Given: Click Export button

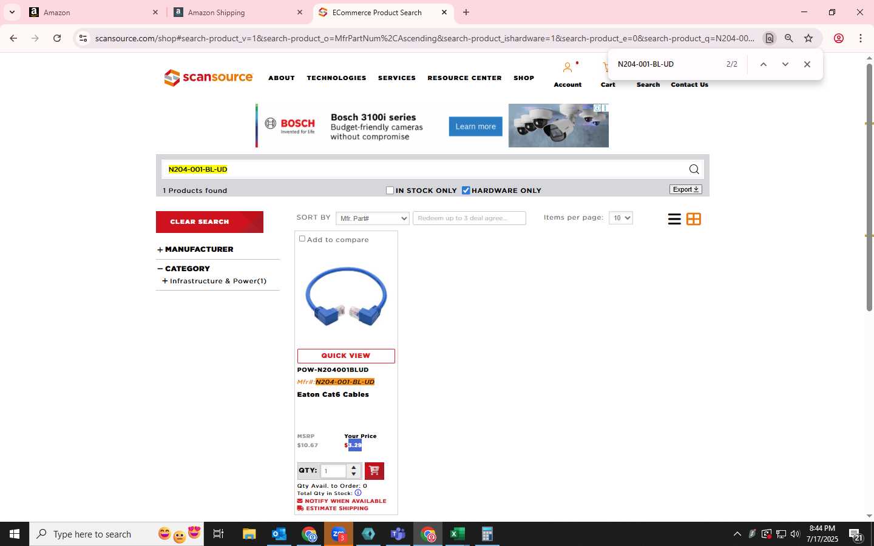Looking at the screenshot, I should point(686,189).
